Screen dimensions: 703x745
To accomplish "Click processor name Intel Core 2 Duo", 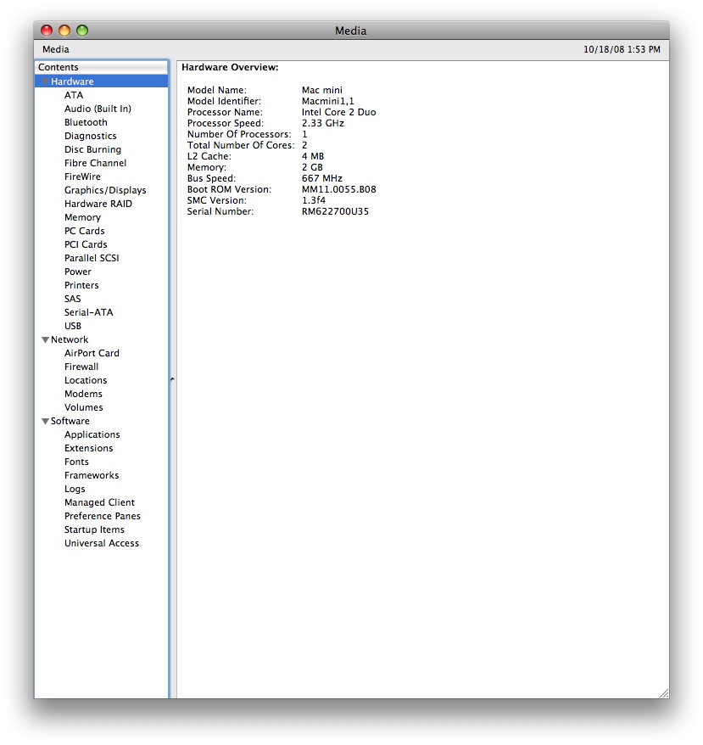I will pyautogui.click(x=338, y=112).
